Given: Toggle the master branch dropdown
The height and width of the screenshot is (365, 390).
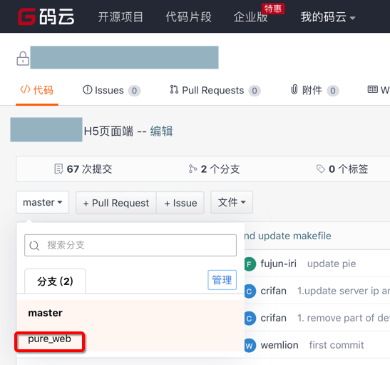Looking at the screenshot, I should coord(43,202).
